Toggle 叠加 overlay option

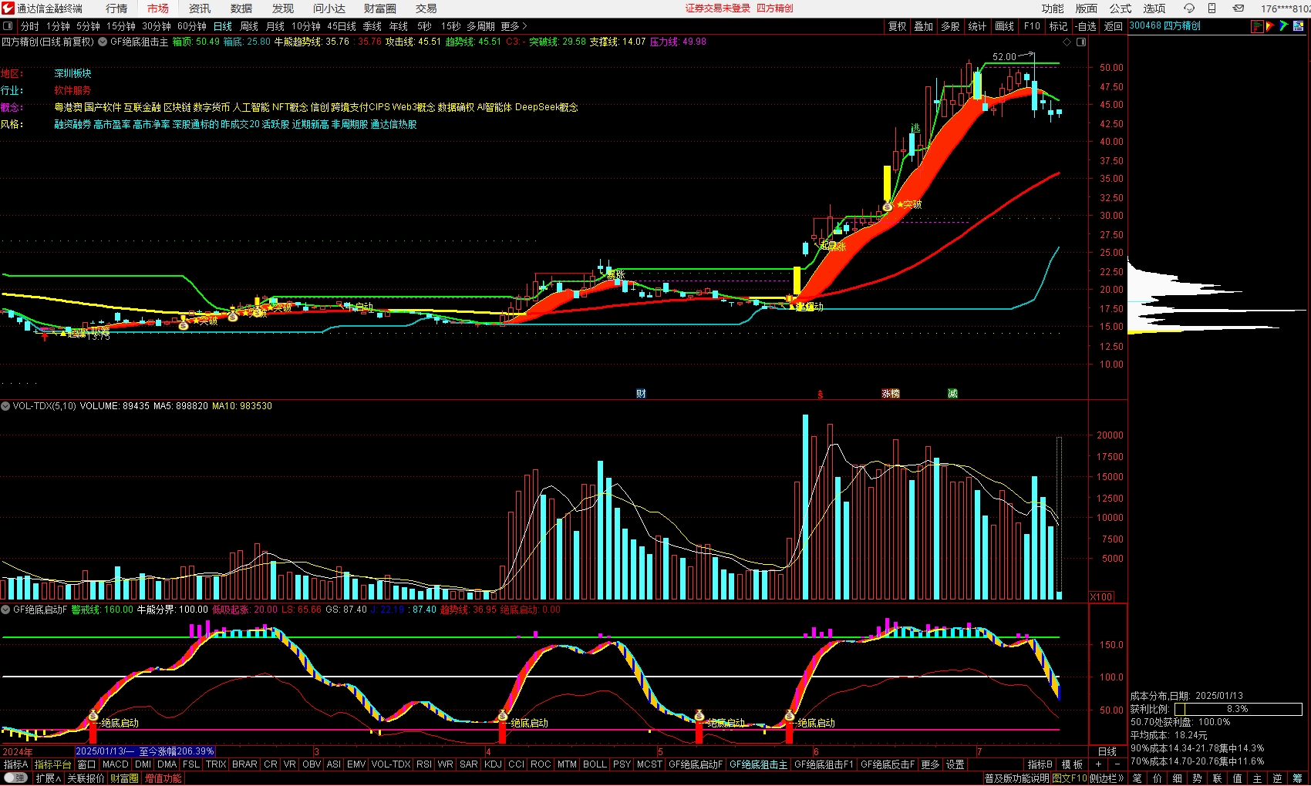(923, 26)
